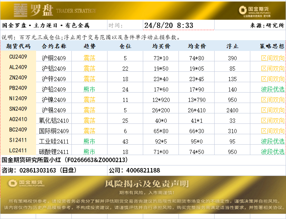286x219 pixels.
Task: Select the 沪锡2409 contract name cell
Action: point(54,108)
